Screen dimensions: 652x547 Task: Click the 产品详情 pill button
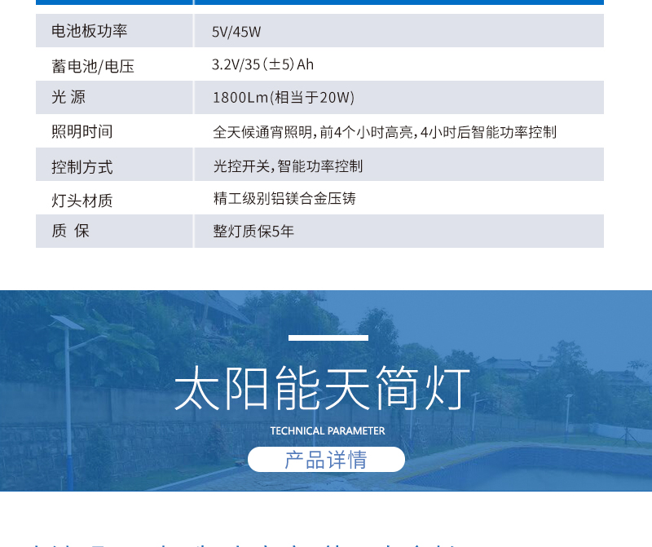tap(326, 459)
